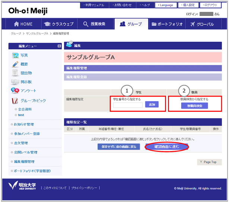This screenshot has height=202, width=229.
Task: Click the 追加 button for student number
Action: (152, 104)
